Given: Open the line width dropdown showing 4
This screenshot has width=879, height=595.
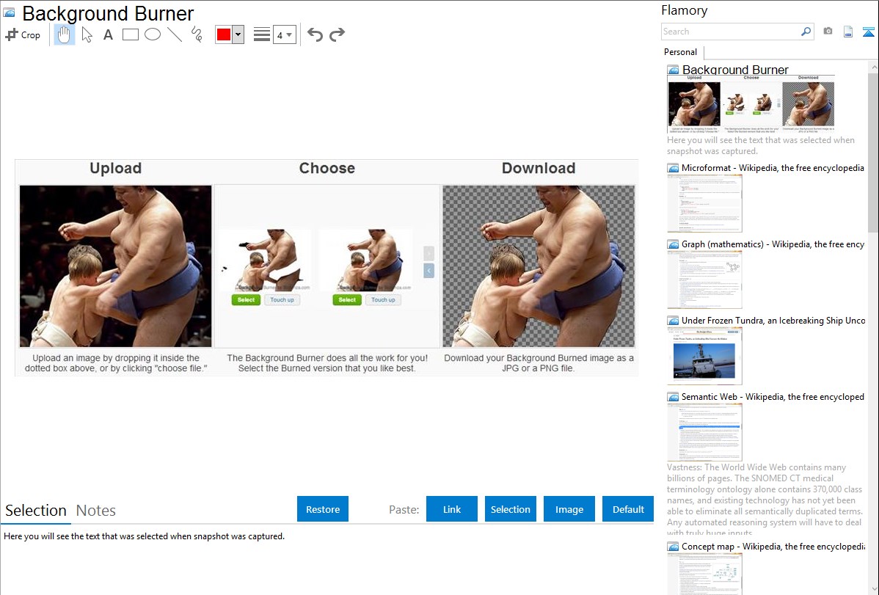Looking at the screenshot, I should tap(284, 35).
